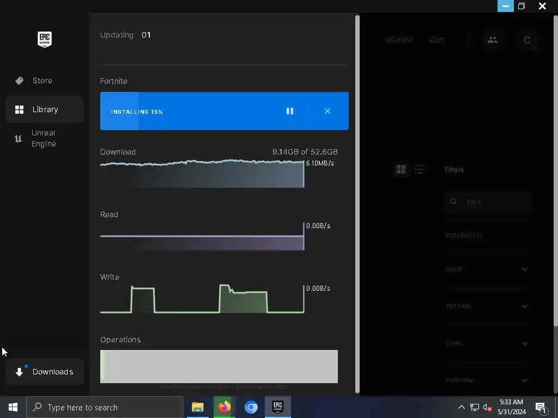Click the Title search field

(488, 202)
